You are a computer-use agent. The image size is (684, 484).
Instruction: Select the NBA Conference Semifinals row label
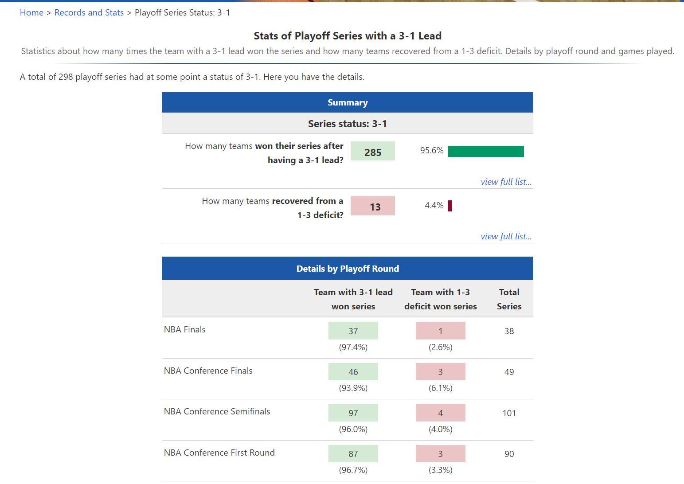pyautogui.click(x=217, y=411)
